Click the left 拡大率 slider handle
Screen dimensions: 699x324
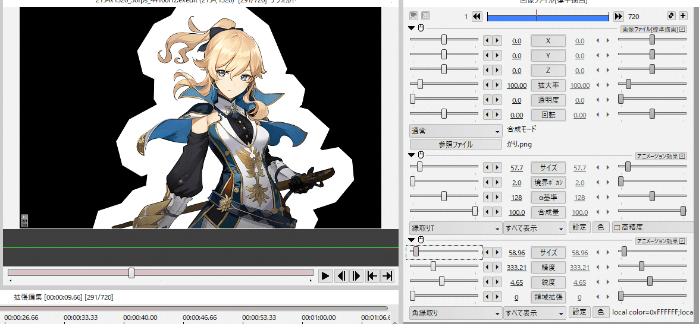tap(420, 84)
